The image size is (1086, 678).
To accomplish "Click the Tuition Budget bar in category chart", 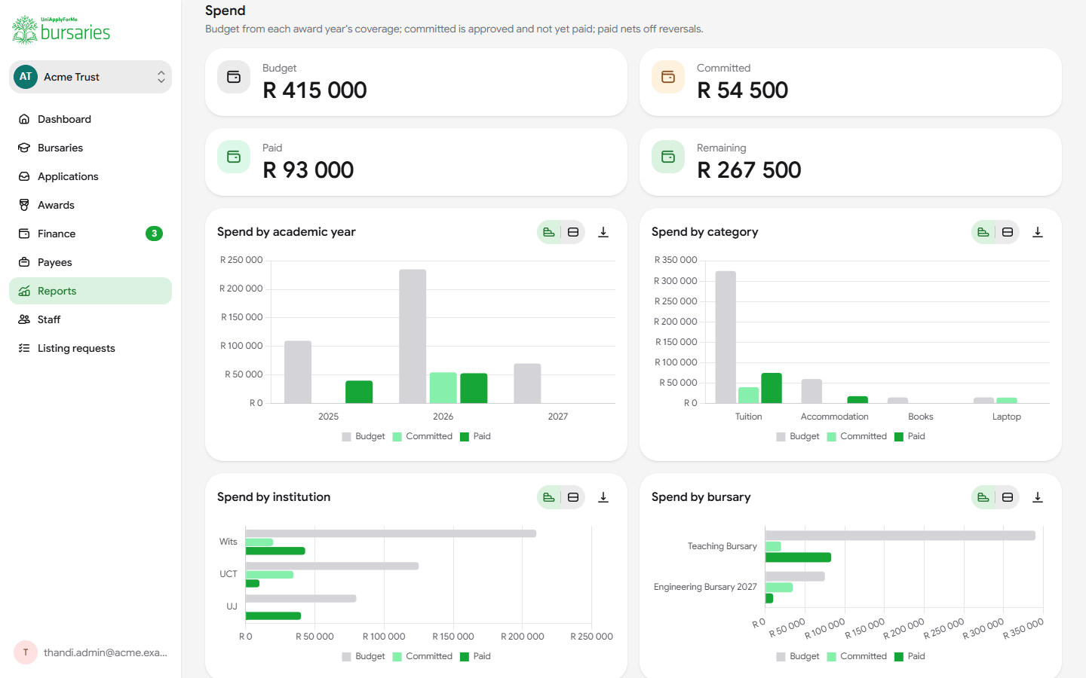I will [726, 337].
